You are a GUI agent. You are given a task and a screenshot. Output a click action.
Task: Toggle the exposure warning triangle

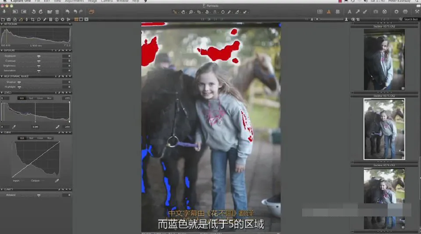point(328,12)
